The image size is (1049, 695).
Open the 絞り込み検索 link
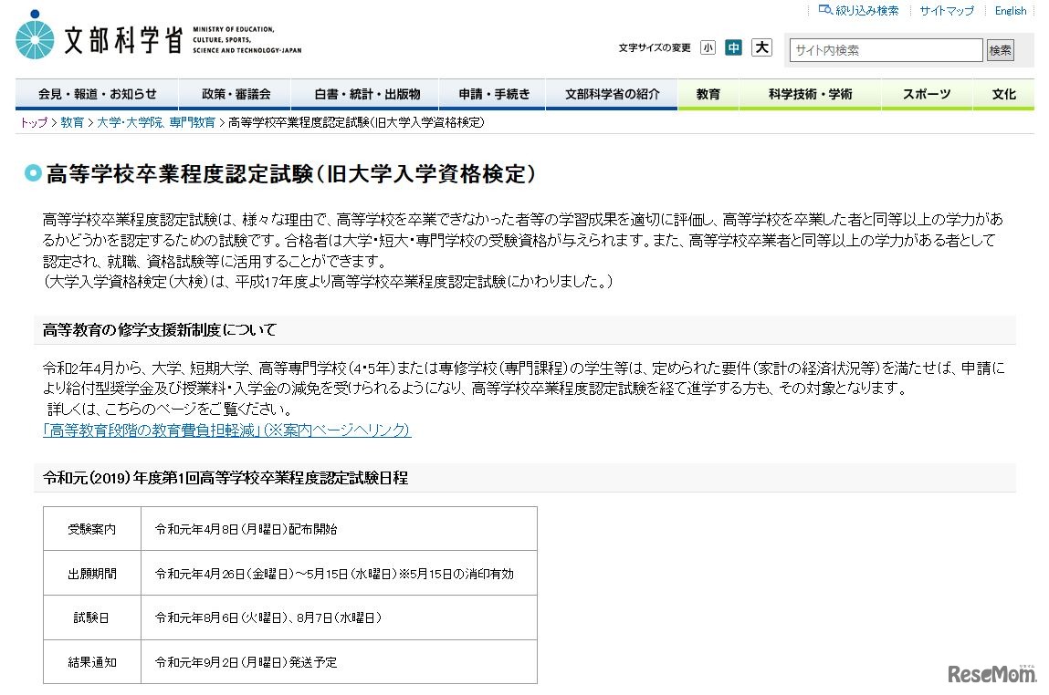(867, 11)
